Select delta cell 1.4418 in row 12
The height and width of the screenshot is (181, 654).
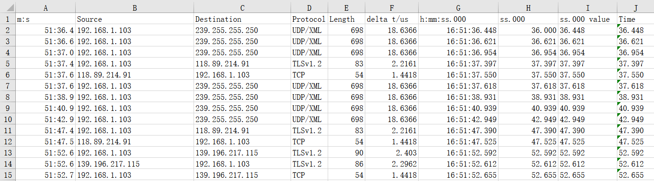coord(392,142)
